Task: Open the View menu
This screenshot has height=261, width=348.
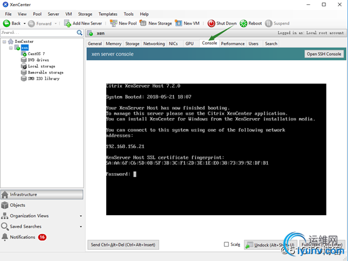Action: [x=22, y=14]
